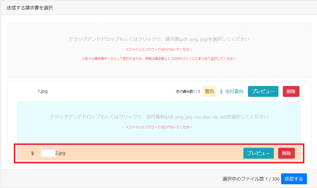This screenshot has height=188, width=317.
Task: Click the light blue 添付資料 drop zone
Action: coord(159,122)
